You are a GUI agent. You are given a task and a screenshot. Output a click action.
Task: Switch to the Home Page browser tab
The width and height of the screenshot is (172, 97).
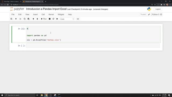coord(11,2)
